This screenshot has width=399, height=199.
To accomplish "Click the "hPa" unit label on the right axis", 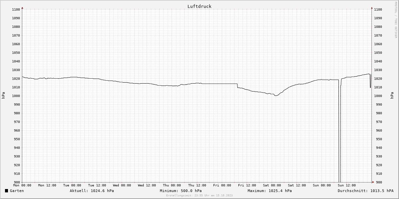I will tap(392, 96).
